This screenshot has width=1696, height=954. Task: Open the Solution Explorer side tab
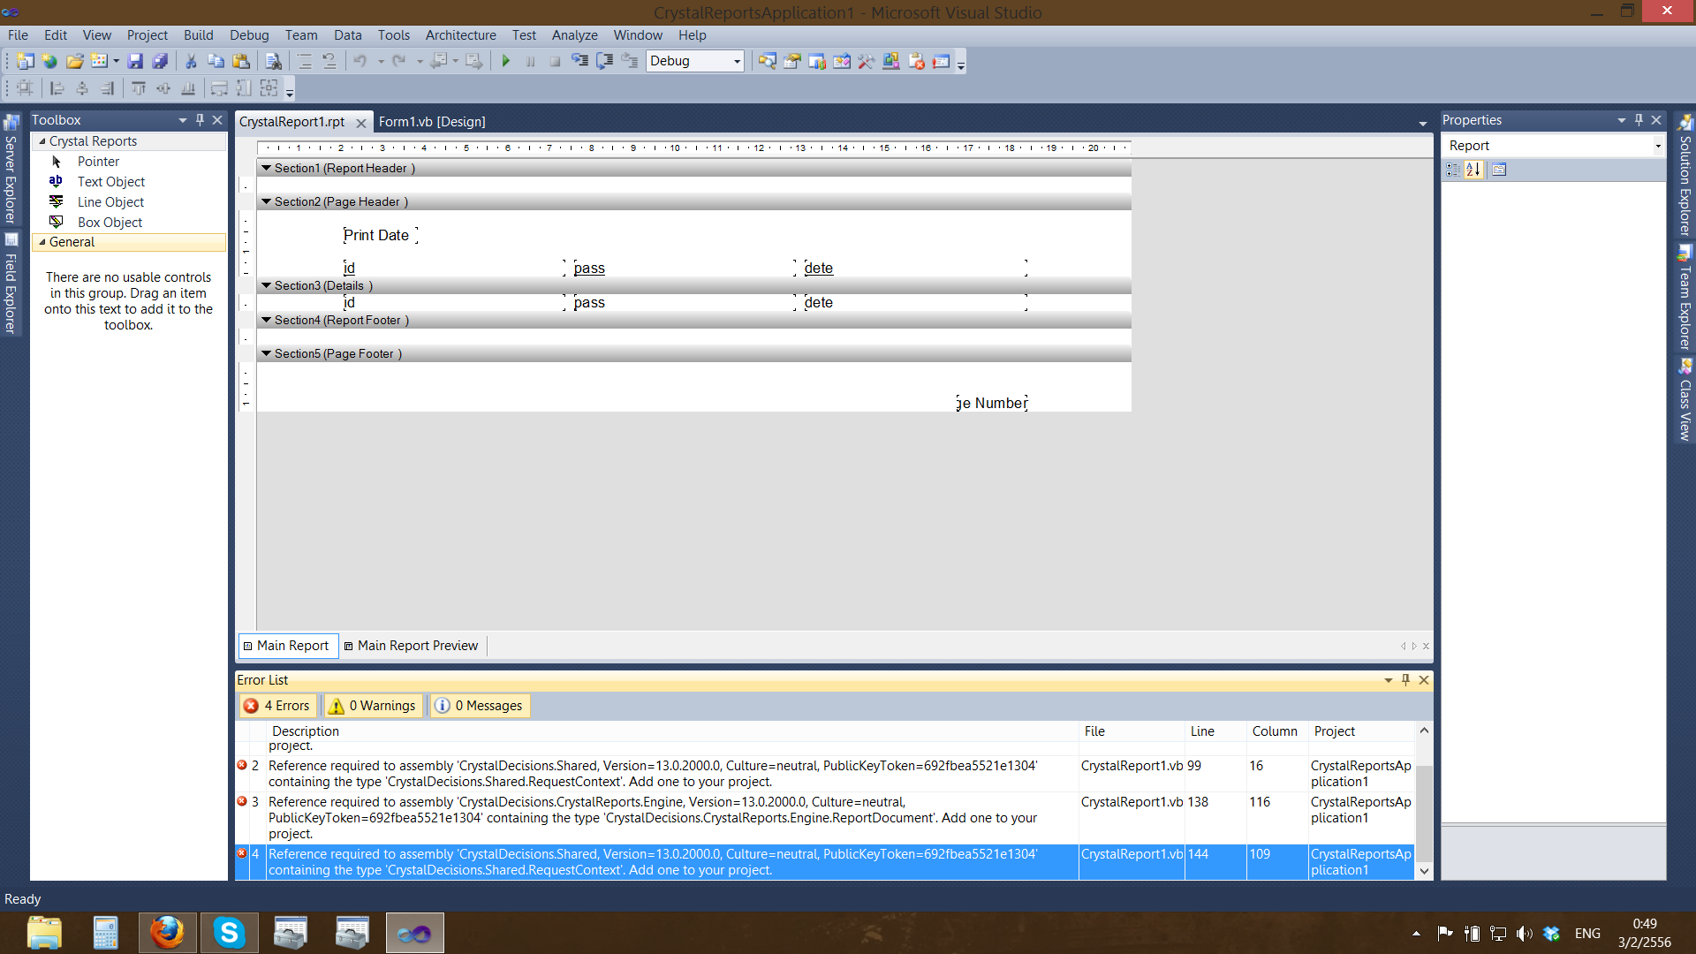coord(1685,175)
